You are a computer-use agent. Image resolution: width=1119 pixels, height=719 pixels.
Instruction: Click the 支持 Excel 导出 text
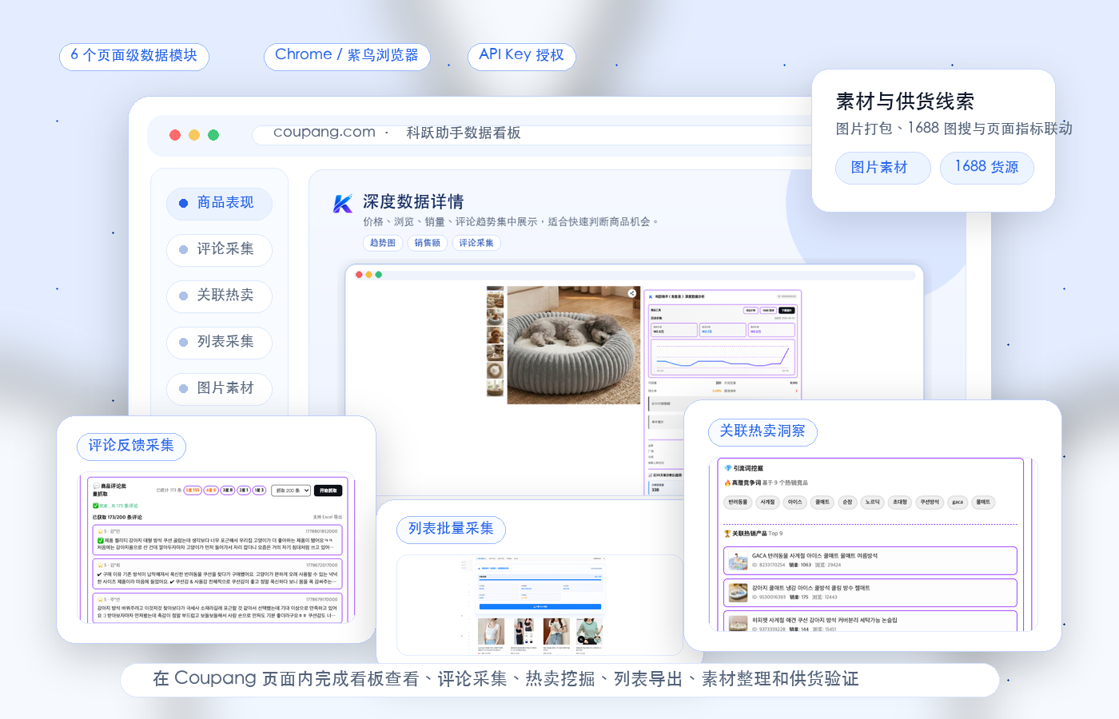click(328, 517)
